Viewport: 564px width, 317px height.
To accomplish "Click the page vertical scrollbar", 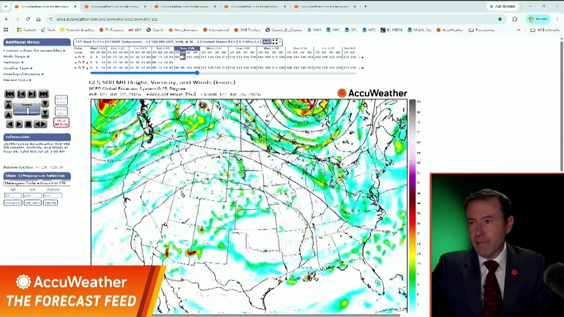I will pos(561,106).
